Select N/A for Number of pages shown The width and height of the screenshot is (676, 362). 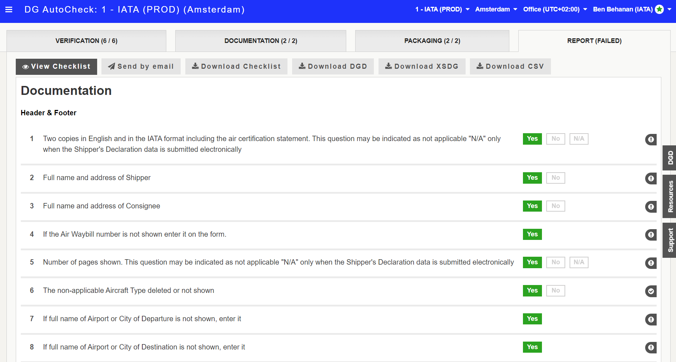point(579,262)
